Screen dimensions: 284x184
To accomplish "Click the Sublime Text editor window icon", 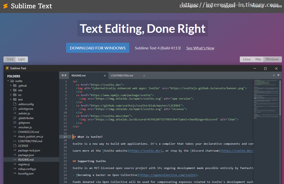I will [x=7, y=68].
